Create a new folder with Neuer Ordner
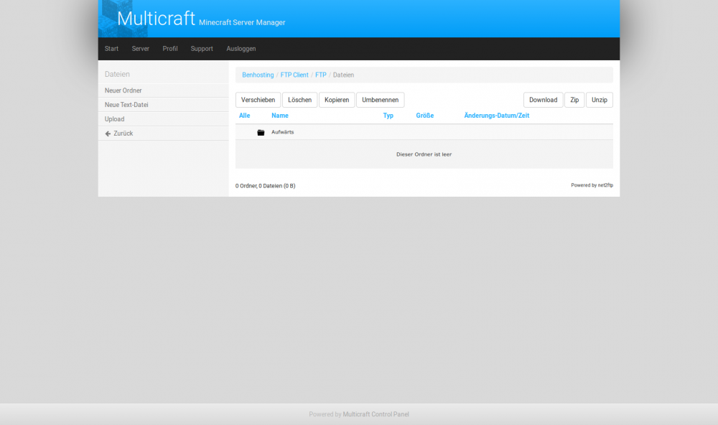718x425 pixels. 123,90
